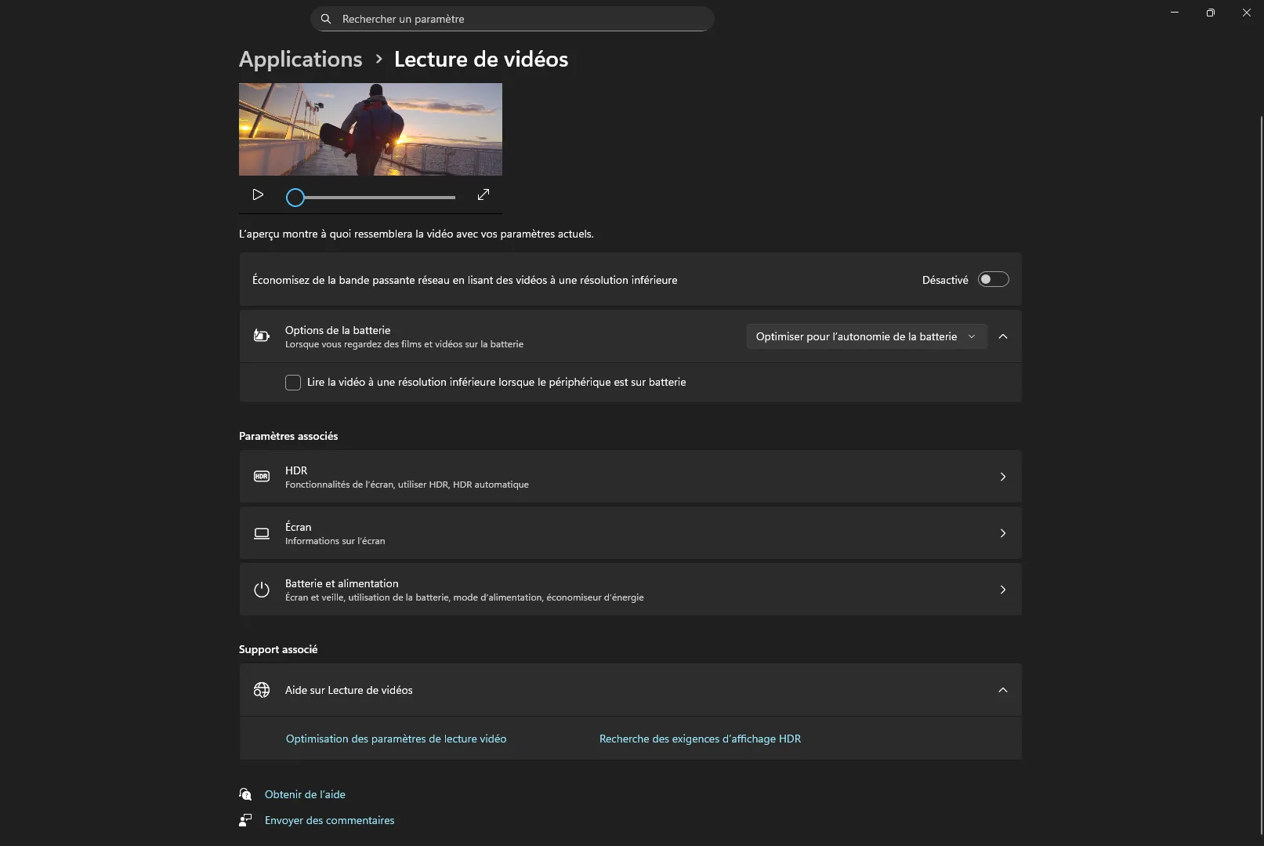
Task: Open the HDR settings page
Action: coord(630,477)
